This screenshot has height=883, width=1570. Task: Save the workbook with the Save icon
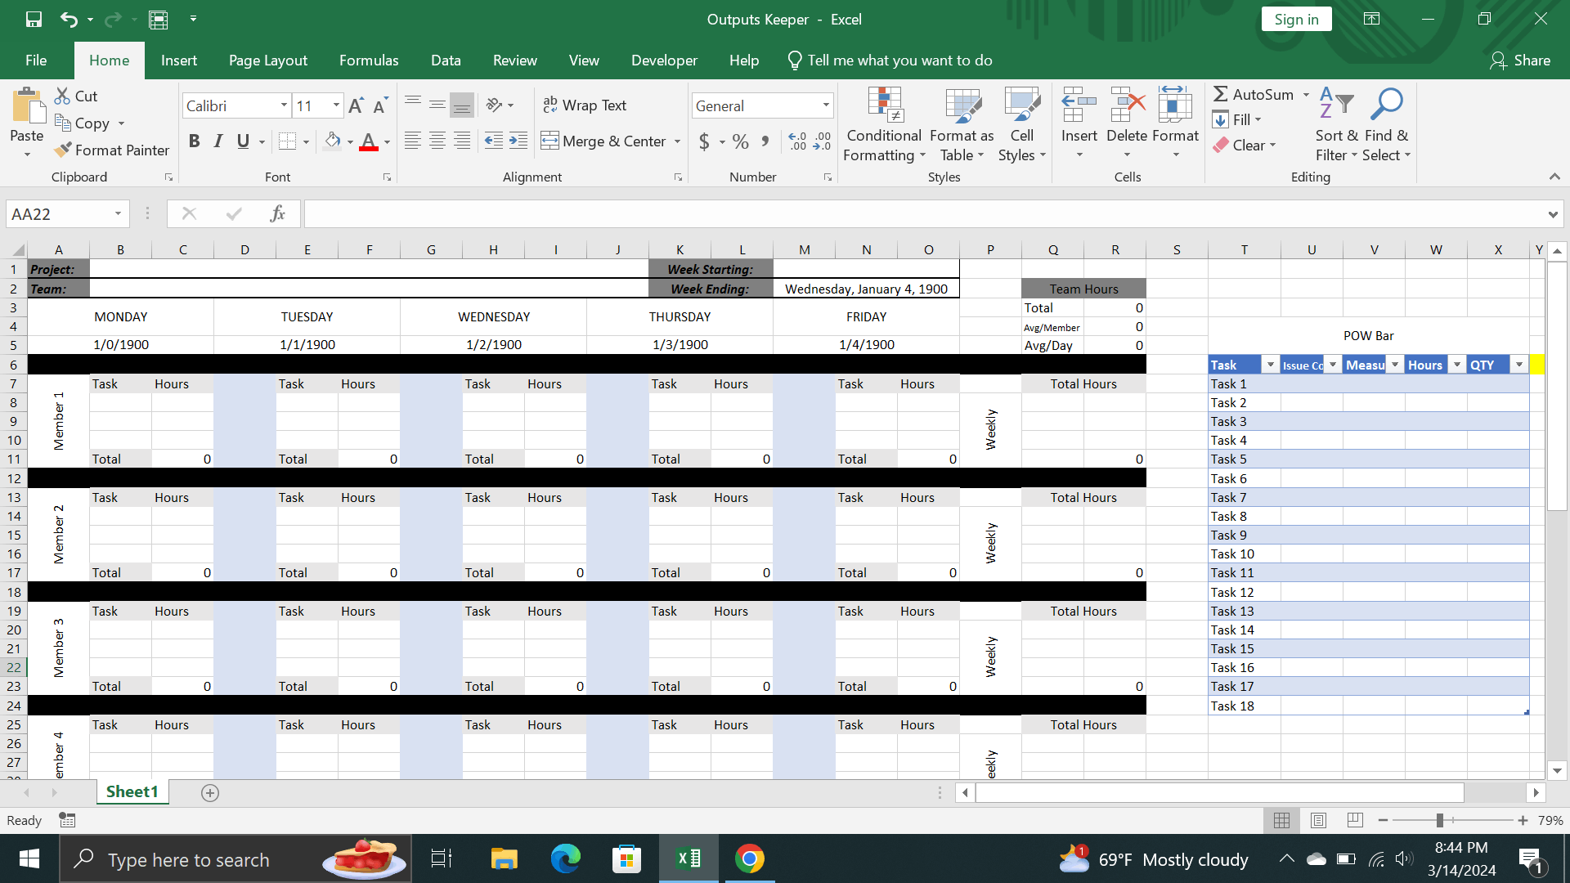[x=34, y=19]
